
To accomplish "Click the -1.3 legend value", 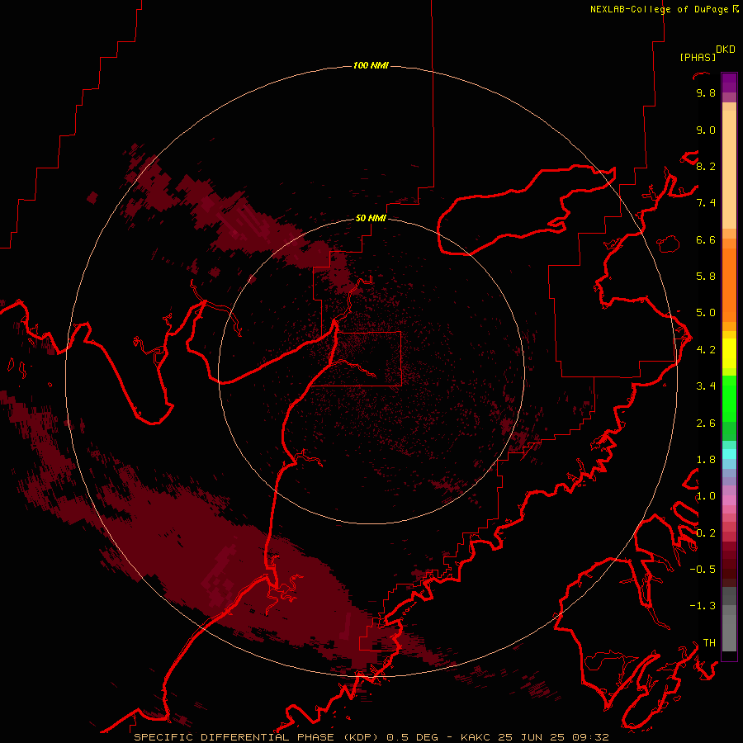I will 703,606.
